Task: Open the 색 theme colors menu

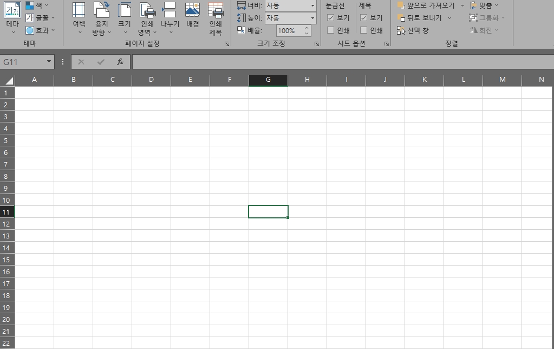Action: click(37, 5)
